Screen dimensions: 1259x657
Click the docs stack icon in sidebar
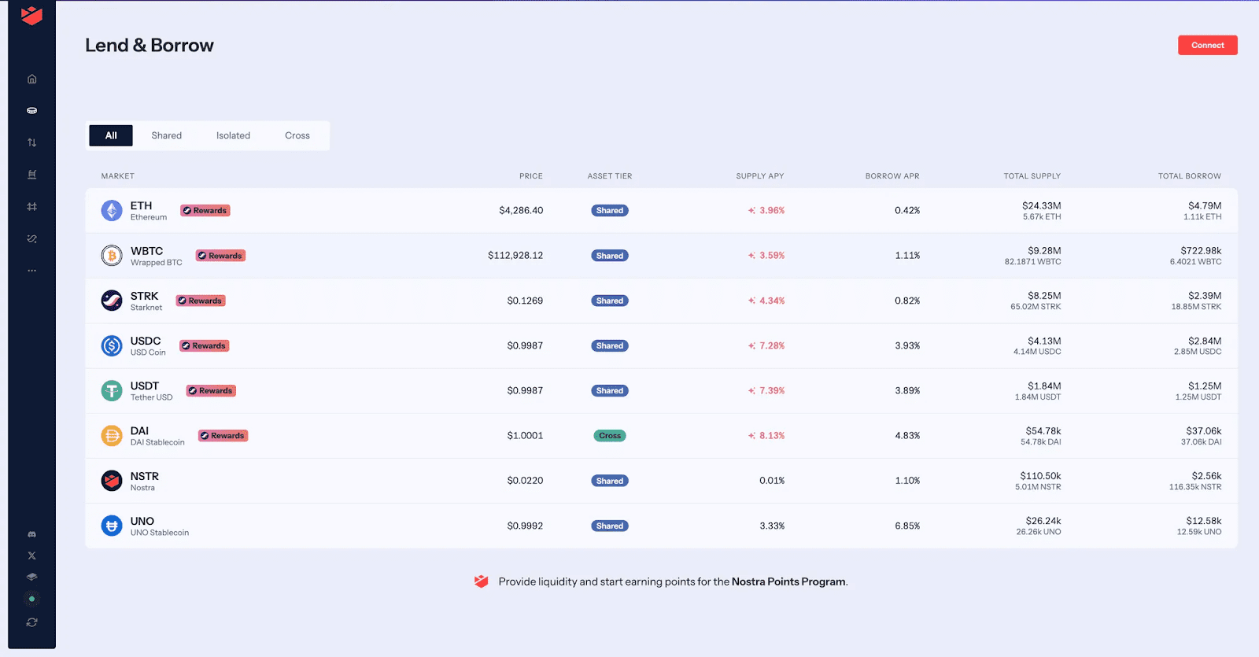point(31,577)
